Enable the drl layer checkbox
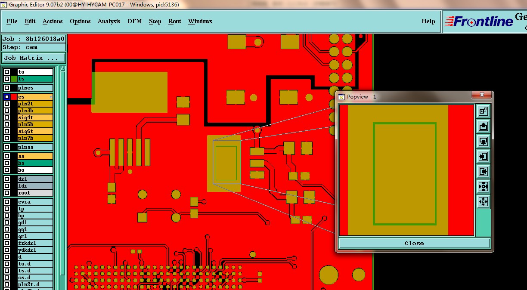Viewport: 527px width, 290px height. pos(7,179)
